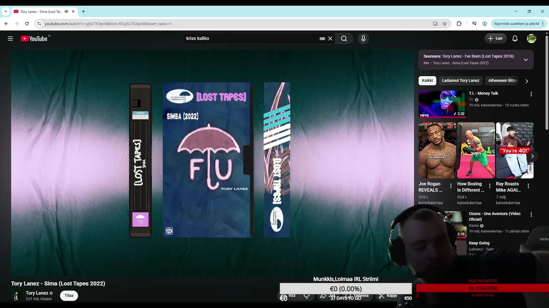Go to the YouTube home logo
549x308 pixels.
click(34, 38)
